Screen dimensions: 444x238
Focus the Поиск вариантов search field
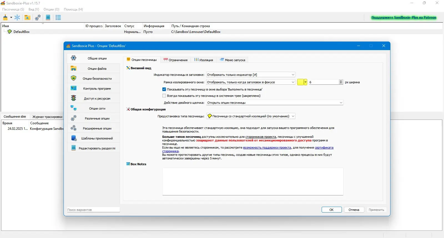[94, 210]
